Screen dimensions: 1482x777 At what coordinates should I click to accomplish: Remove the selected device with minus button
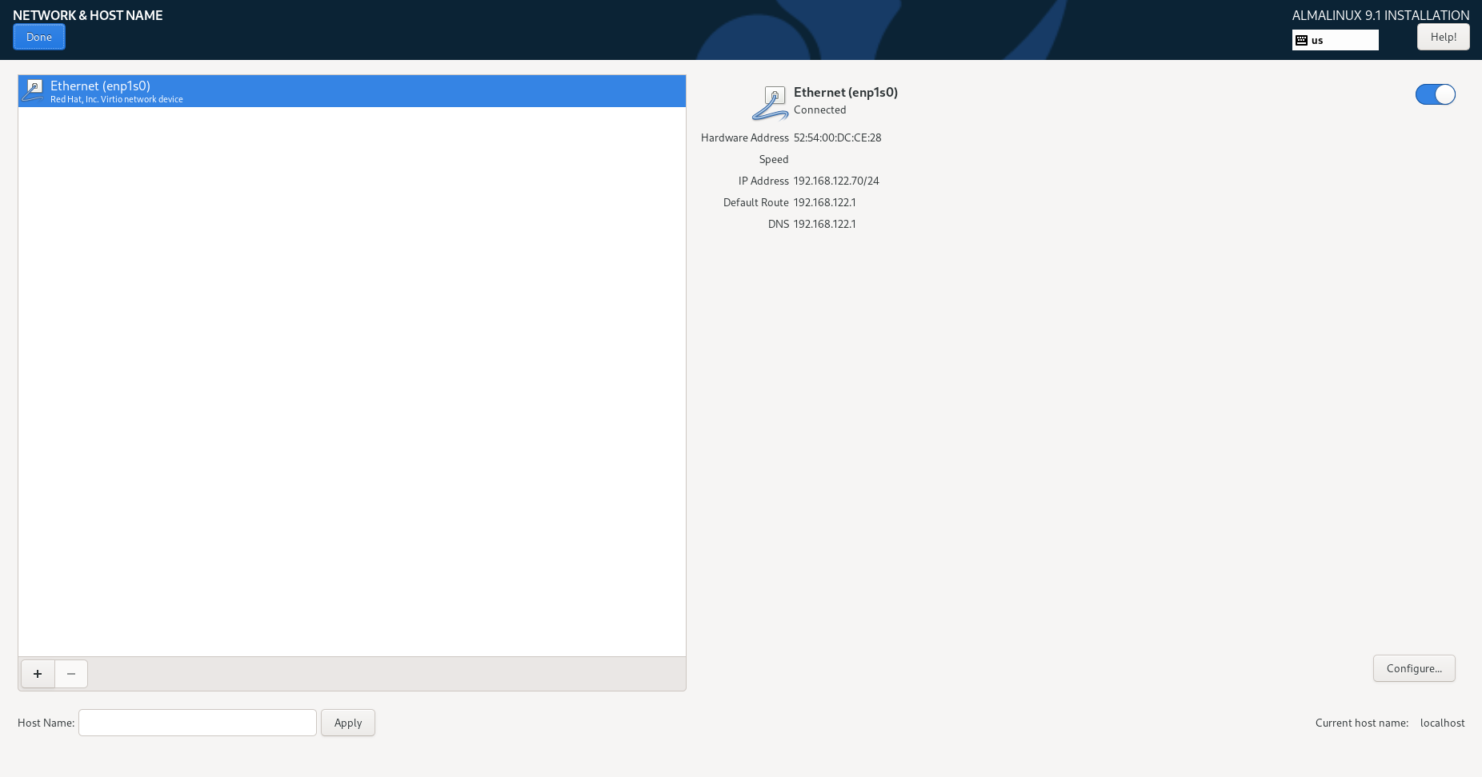[x=71, y=674]
